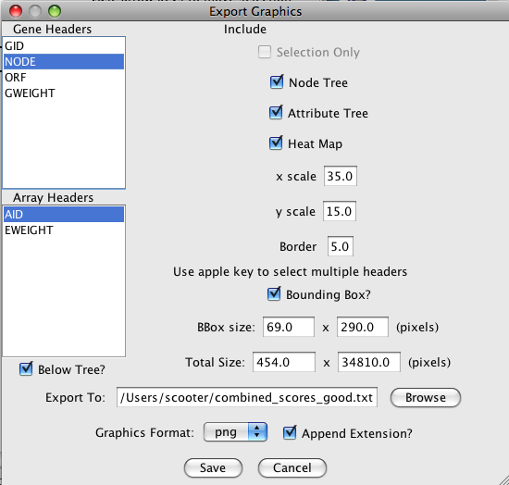Choose GWEIGHT in Gene Headers list

[x=64, y=93]
